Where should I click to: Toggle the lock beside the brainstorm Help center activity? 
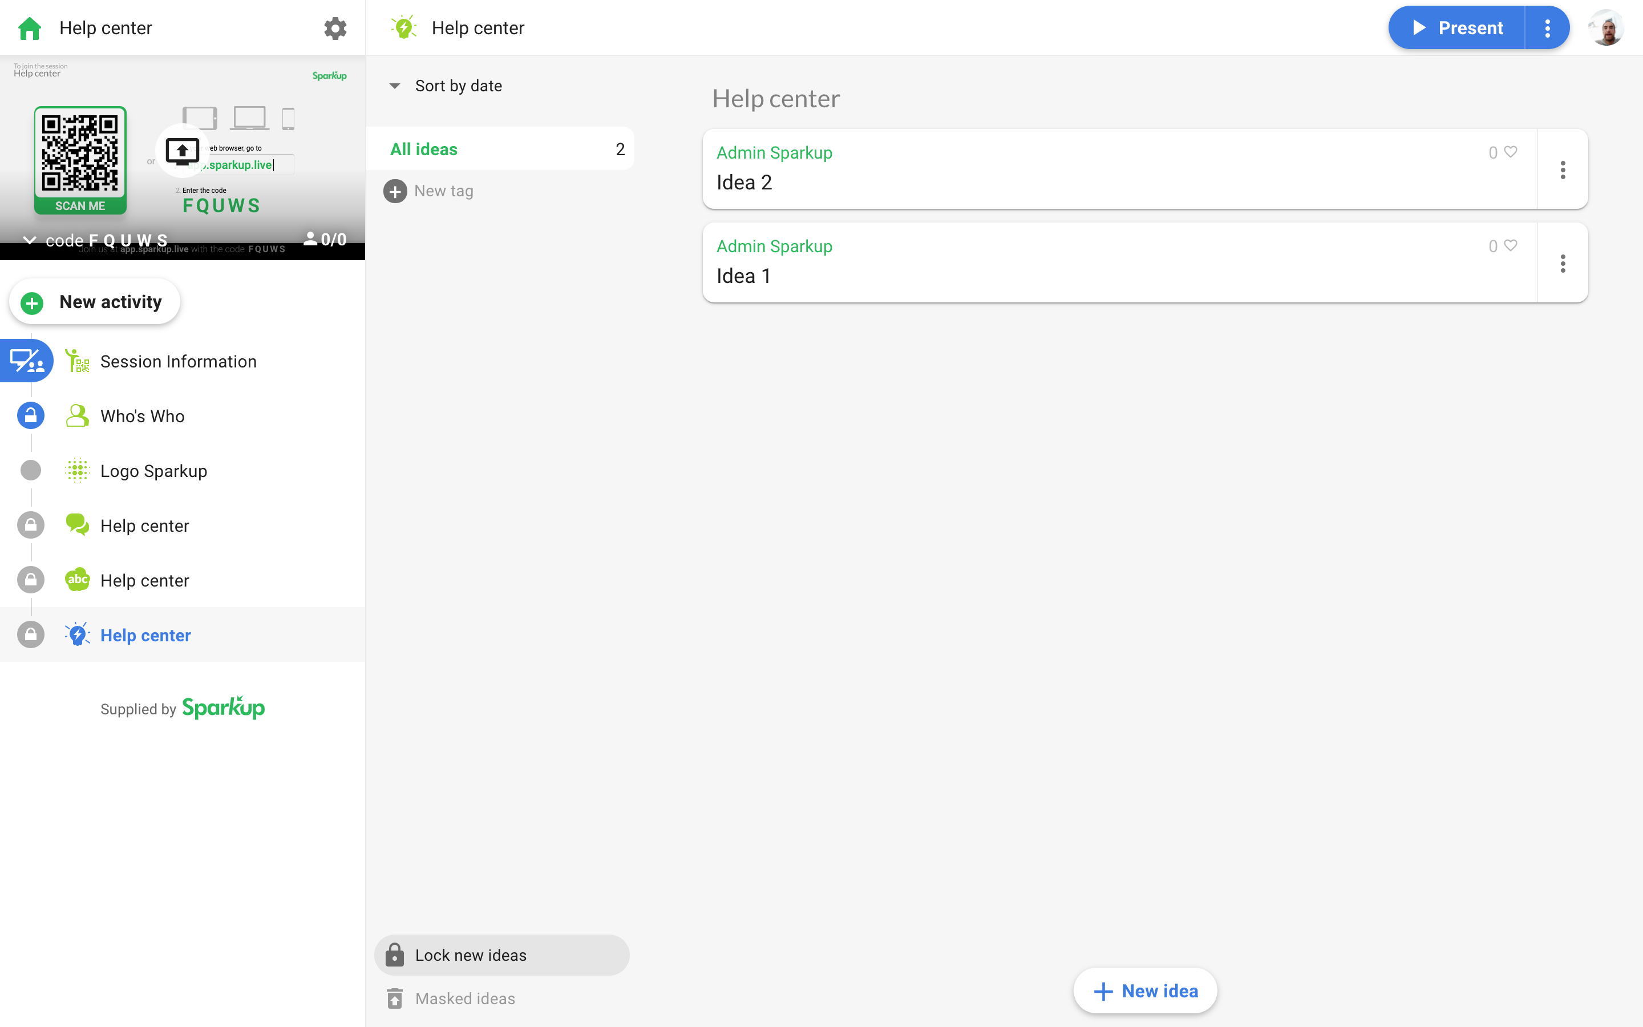click(31, 634)
